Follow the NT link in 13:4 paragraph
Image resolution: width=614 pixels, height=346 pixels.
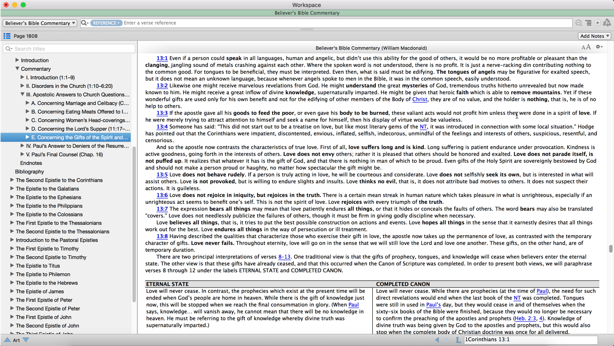[x=423, y=127]
